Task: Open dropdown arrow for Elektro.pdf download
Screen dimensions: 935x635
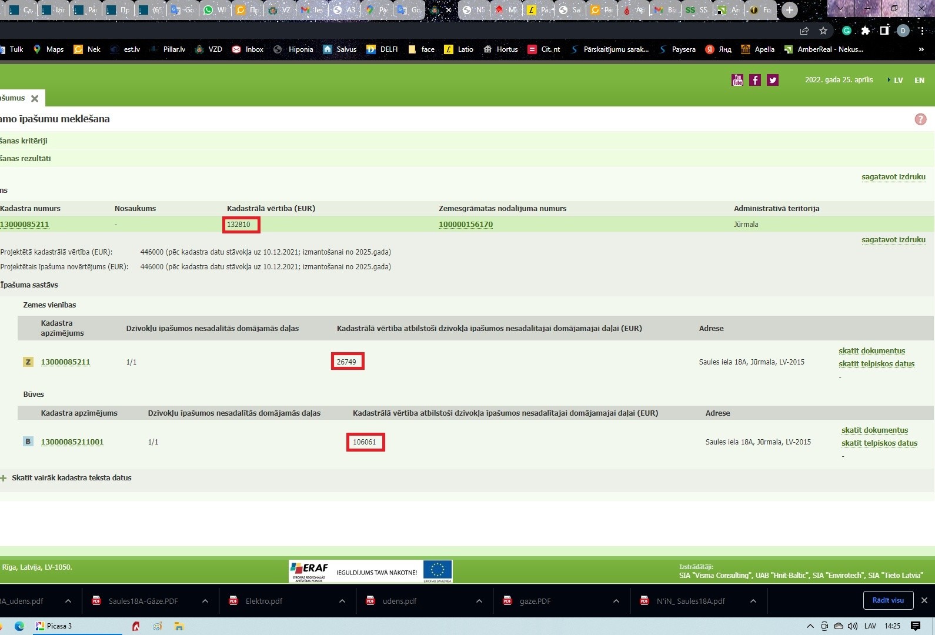Action: point(342,601)
